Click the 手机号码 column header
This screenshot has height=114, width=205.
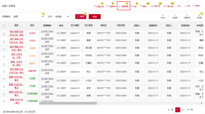[x=121, y=25]
